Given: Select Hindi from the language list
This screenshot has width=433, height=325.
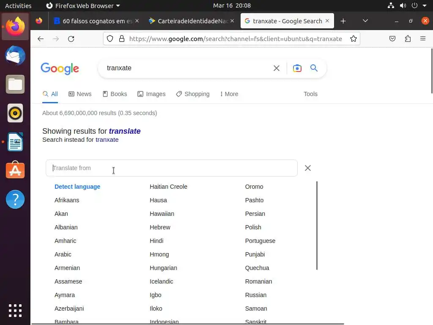Looking at the screenshot, I should point(156,241).
